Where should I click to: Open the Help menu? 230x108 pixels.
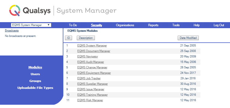point(197,25)
